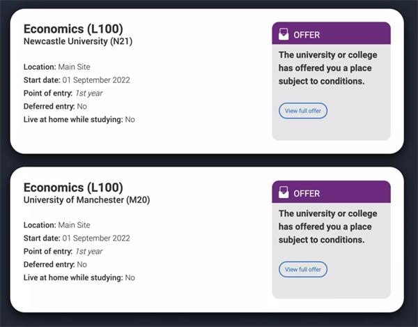Click Manchester's Live at home while studying line
This screenshot has width=418, height=327.
click(x=79, y=277)
